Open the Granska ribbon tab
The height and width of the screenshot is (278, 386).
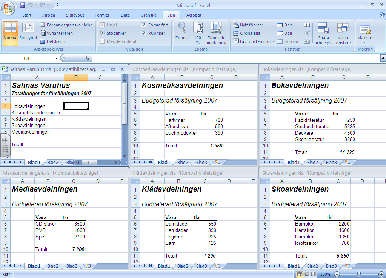(148, 15)
